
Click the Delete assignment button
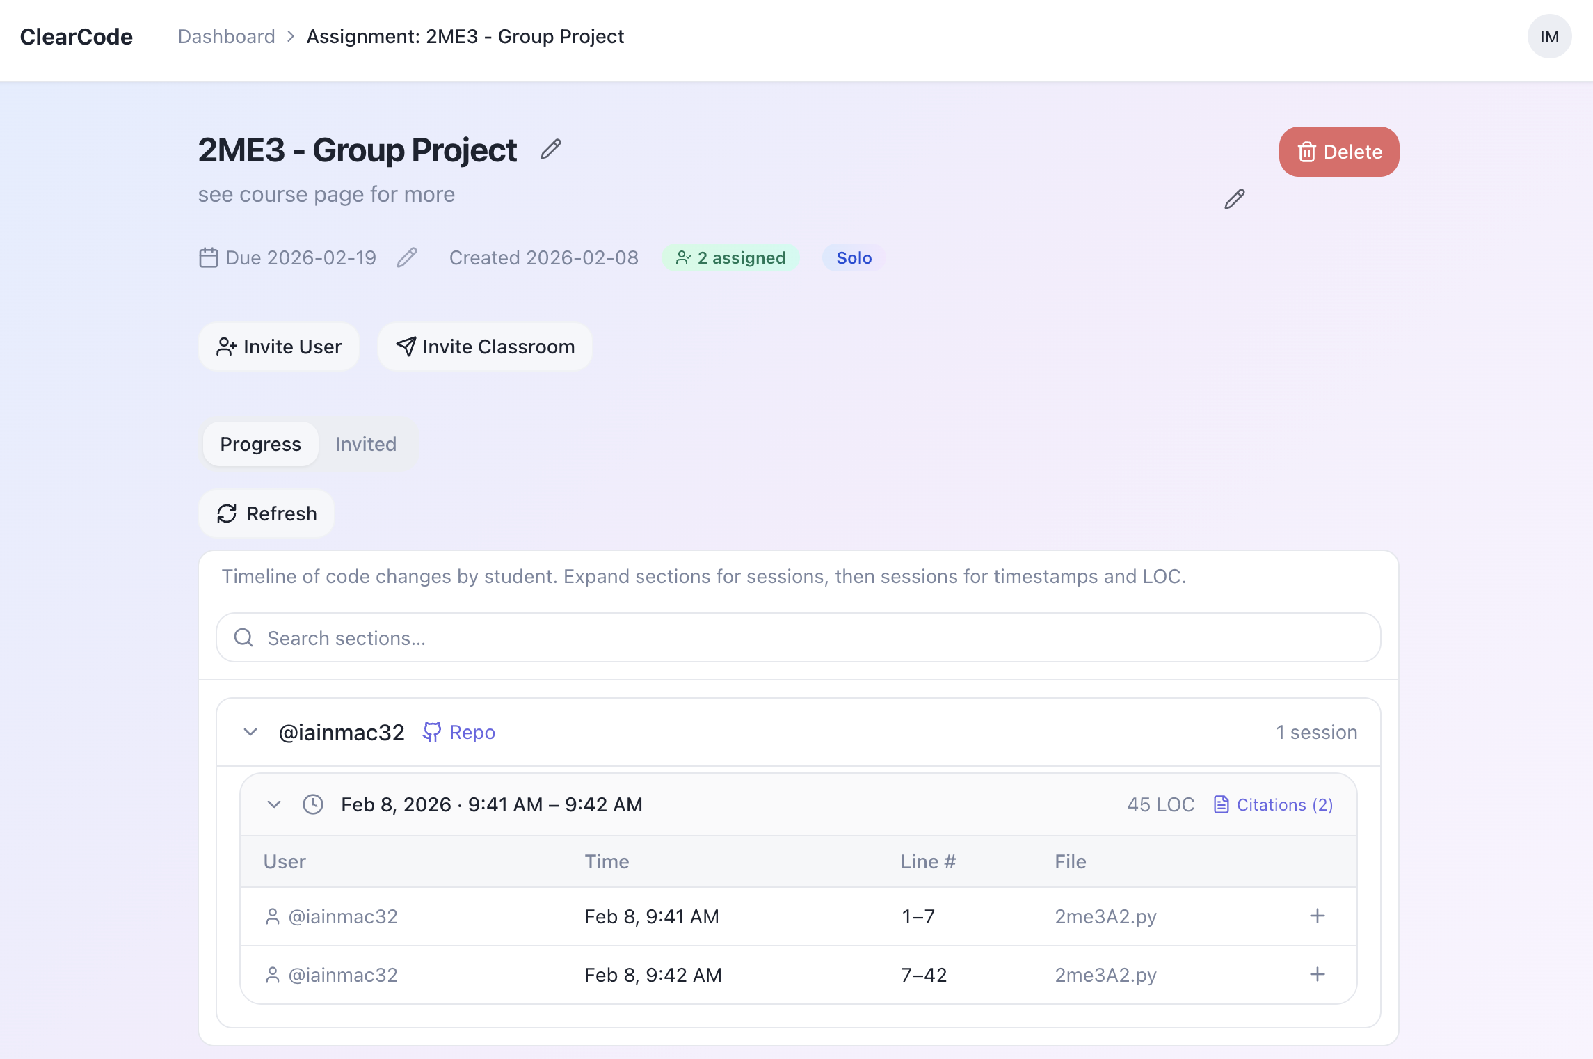click(1338, 152)
